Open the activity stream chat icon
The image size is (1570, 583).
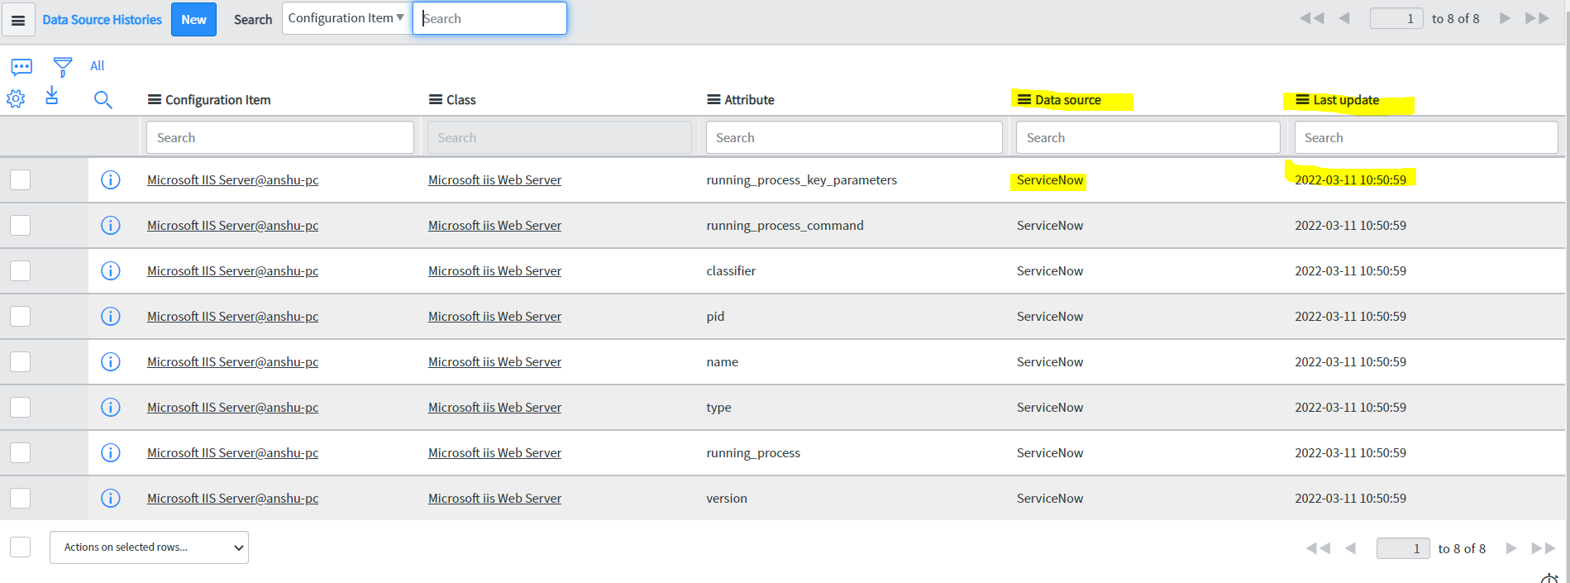21,67
